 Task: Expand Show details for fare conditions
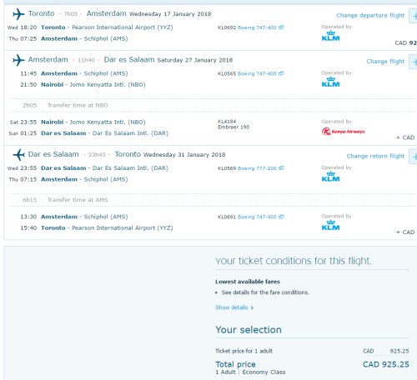click(x=234, y=307)
